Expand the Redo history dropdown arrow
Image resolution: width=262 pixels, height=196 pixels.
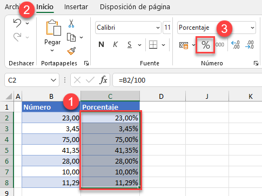[27, 37]
